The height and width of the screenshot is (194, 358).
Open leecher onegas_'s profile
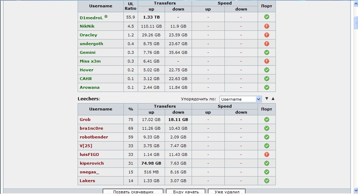(89, 172)
